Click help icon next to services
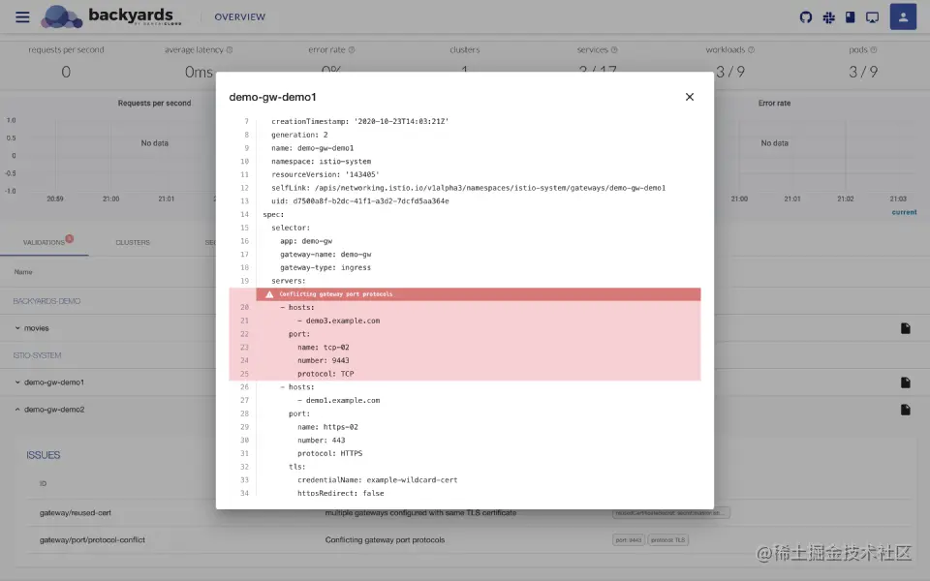The image size is (930, 581). [614, 49]
